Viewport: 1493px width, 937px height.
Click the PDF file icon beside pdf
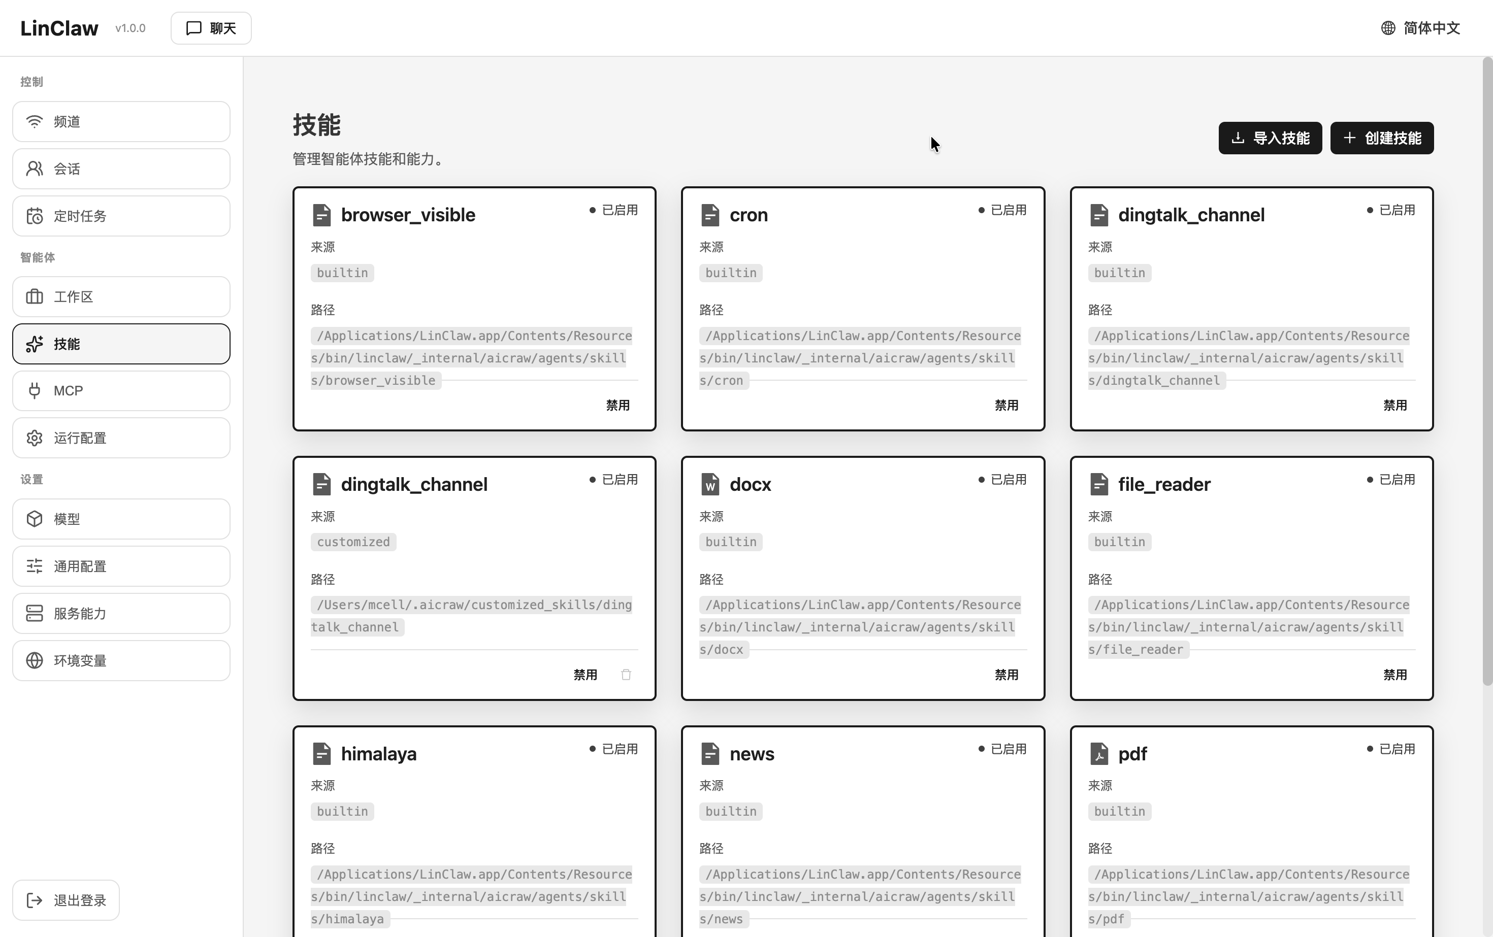(x=1098, y=754)
